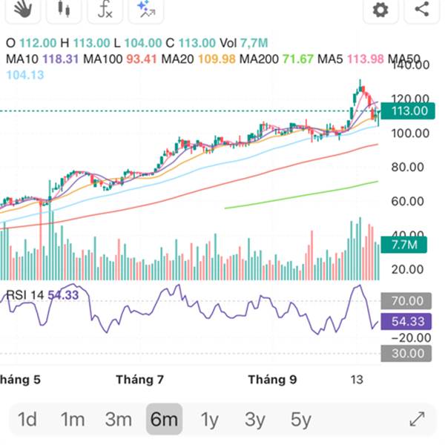The width and height of the screenshot is (445, 445).
Task: Select the hand pan tool
Action: pyautogui.click(x=24, y=9)
